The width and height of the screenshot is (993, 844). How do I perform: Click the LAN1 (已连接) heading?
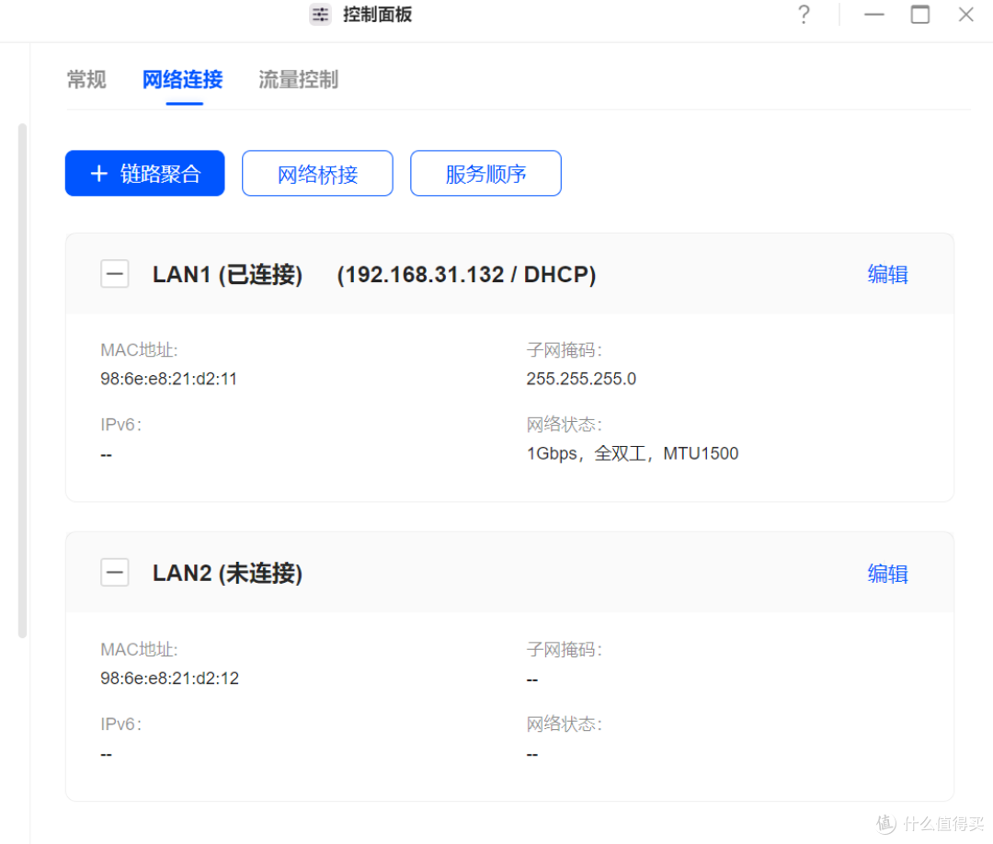(227, 274)
